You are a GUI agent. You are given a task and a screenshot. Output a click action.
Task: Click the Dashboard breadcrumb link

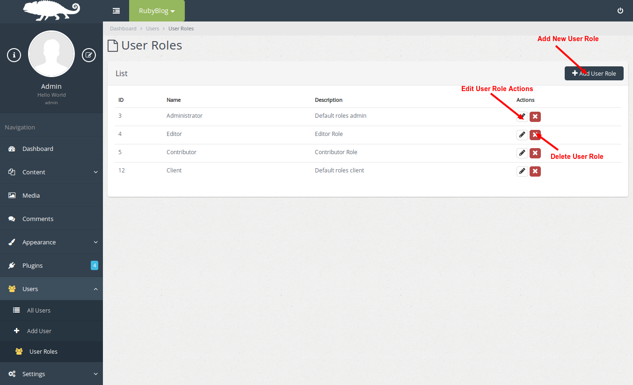point(123,29)
